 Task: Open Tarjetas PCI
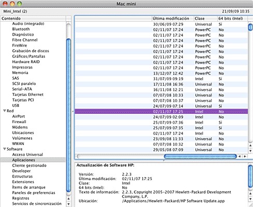[23, 100]
